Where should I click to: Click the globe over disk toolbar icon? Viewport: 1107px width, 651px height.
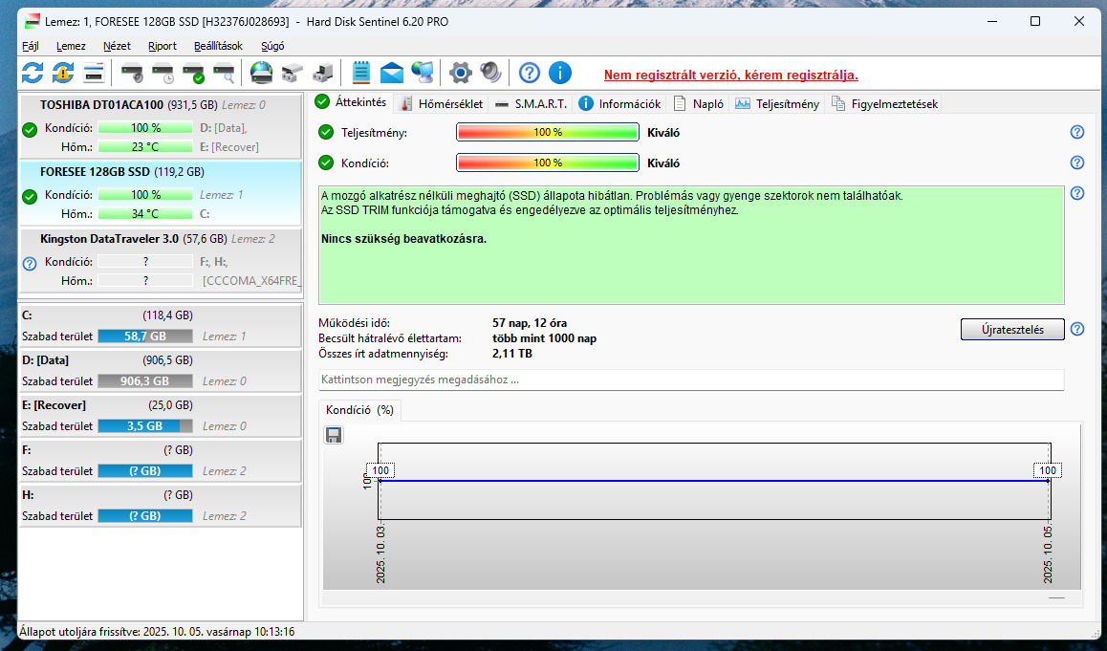[x=261, y=73]
